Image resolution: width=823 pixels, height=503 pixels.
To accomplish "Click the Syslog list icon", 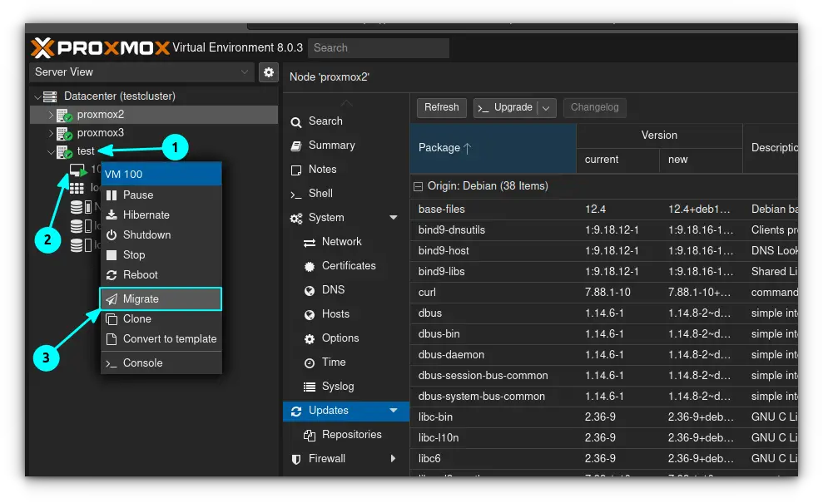I will (310, 387).
